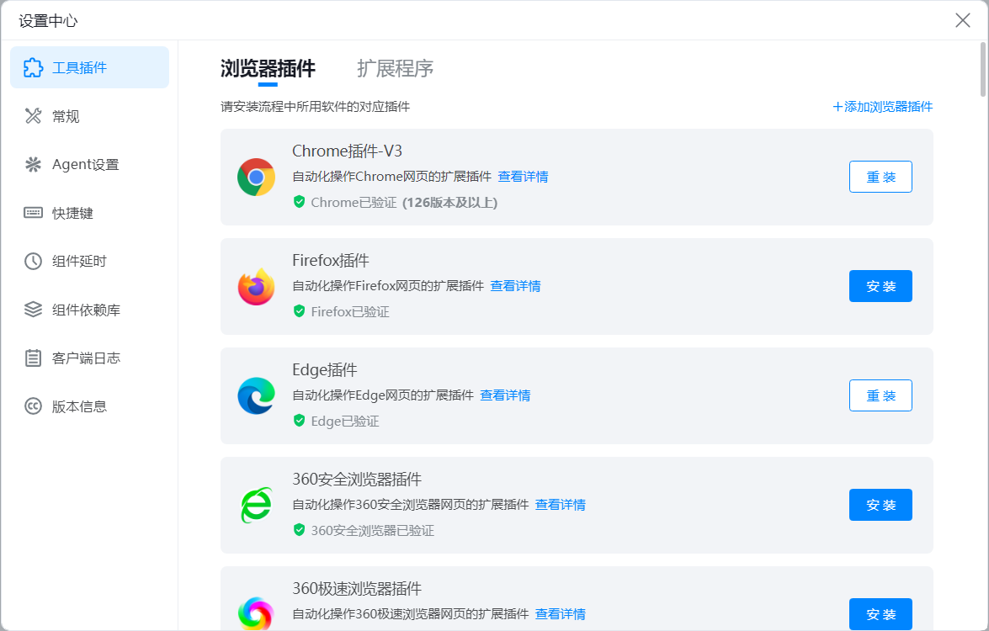Screen dimensions: 989x631
Task: Click the 360安全浏览器插件 title text
Action: pyautogui.click(x=357, y=479)
